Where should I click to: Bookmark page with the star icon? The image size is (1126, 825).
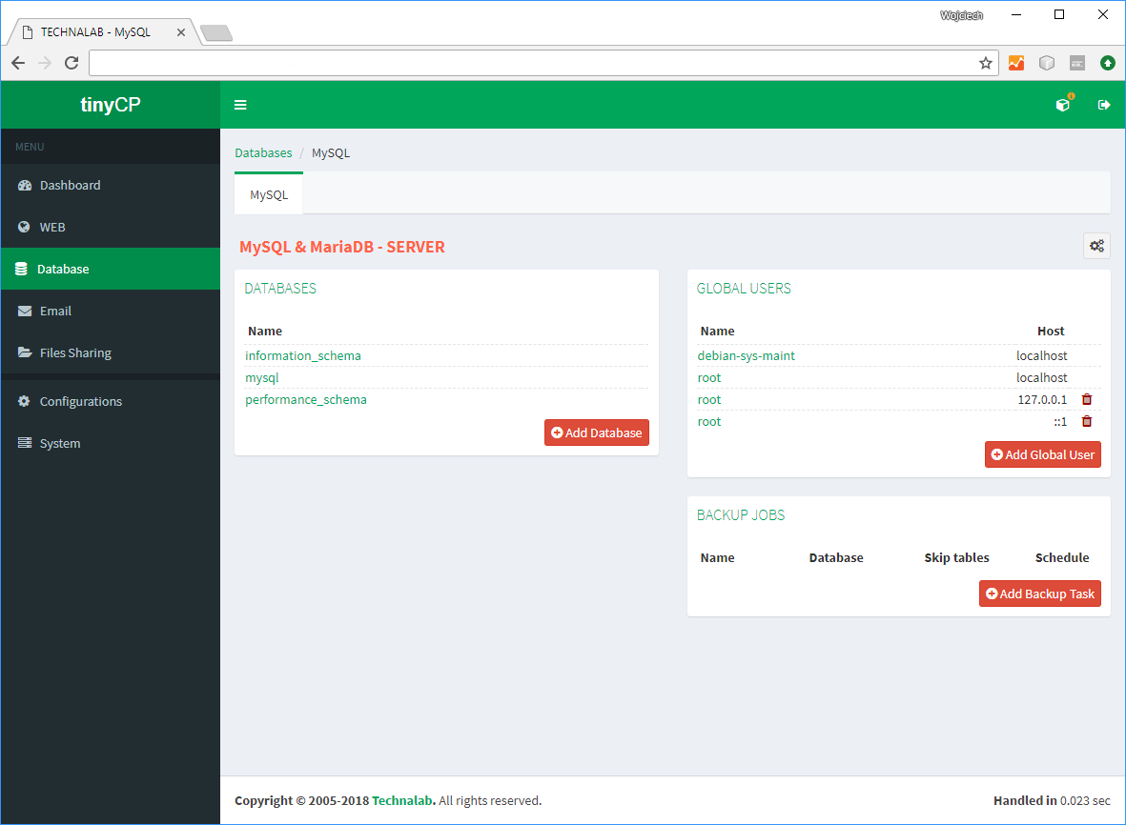986,63
